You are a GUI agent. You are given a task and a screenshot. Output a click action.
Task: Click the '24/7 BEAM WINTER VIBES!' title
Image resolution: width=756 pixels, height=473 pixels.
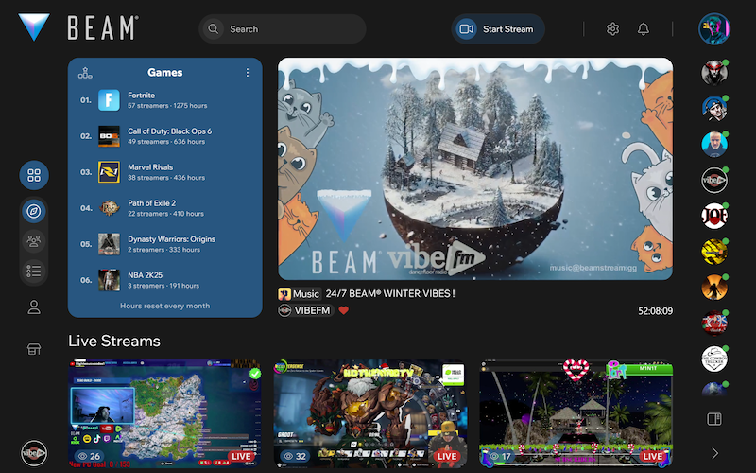pos(390,293)
